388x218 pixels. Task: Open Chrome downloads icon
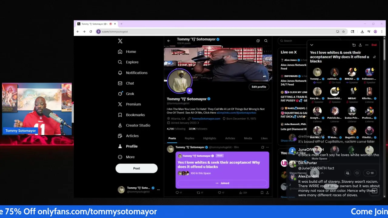(x=362, y=31)
